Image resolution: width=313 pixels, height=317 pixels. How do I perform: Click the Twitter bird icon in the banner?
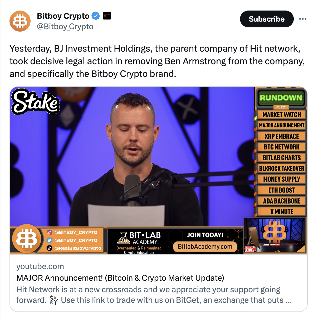click(49, 240)
